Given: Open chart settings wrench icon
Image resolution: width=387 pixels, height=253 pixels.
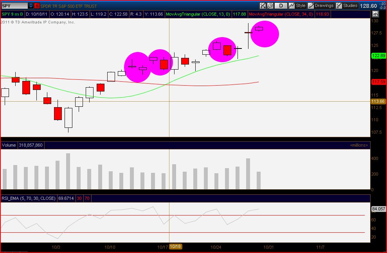Looking at the screenshot, I should pos(270,6).
